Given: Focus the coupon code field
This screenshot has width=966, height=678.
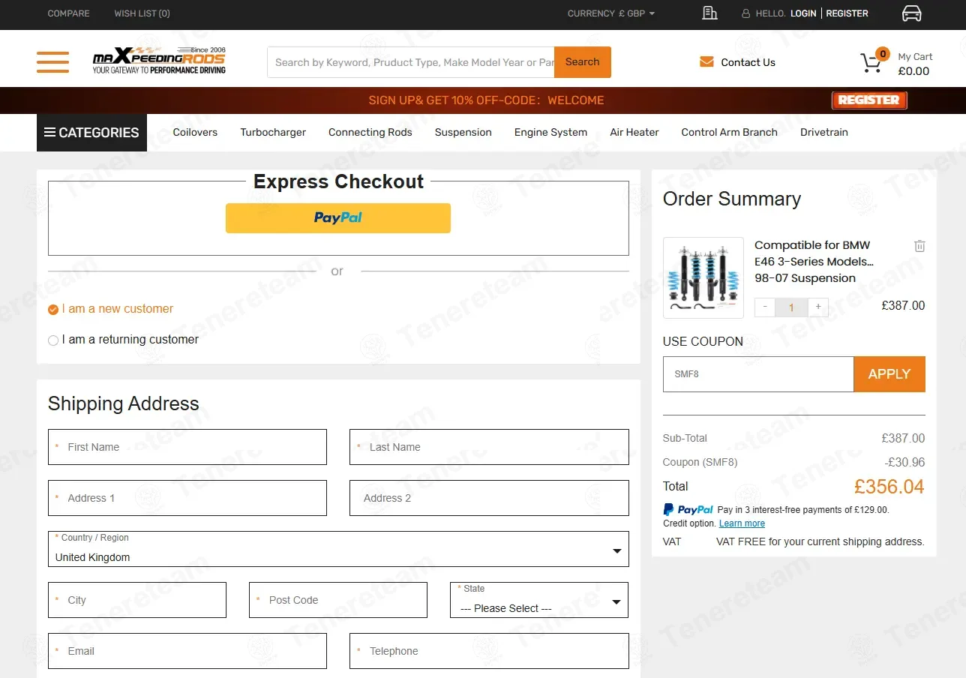Looking at the screenshot, I should click(758, 374).
